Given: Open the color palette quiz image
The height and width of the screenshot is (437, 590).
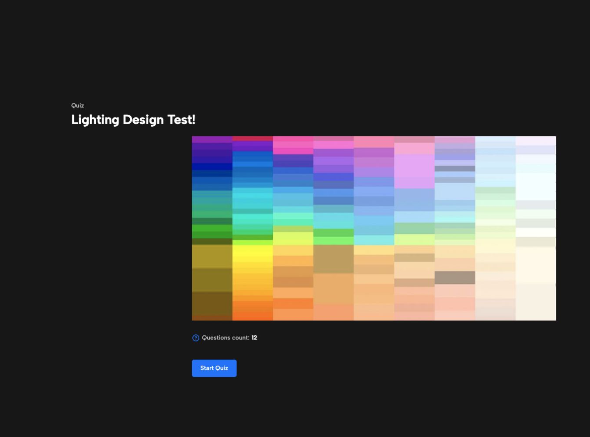Looking at the screenshot, I should (x=374, y=228).
